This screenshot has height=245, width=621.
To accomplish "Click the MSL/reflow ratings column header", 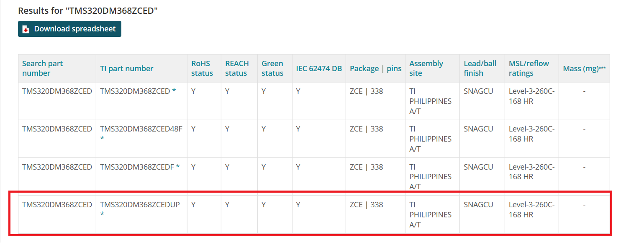I will click(529, 68).
